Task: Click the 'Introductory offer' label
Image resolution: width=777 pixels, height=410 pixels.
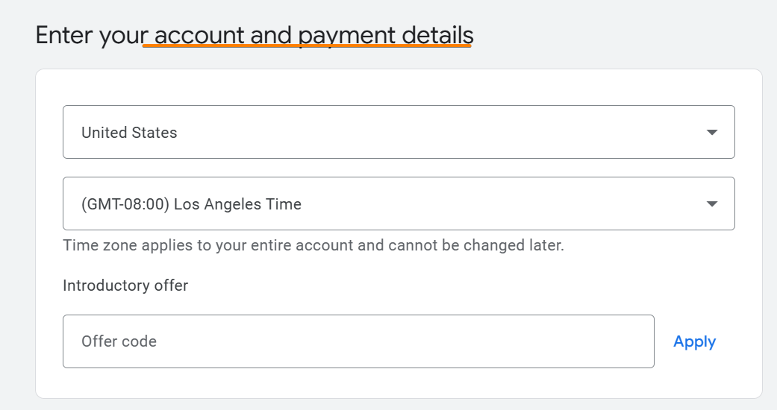Action: coord(125,286)
